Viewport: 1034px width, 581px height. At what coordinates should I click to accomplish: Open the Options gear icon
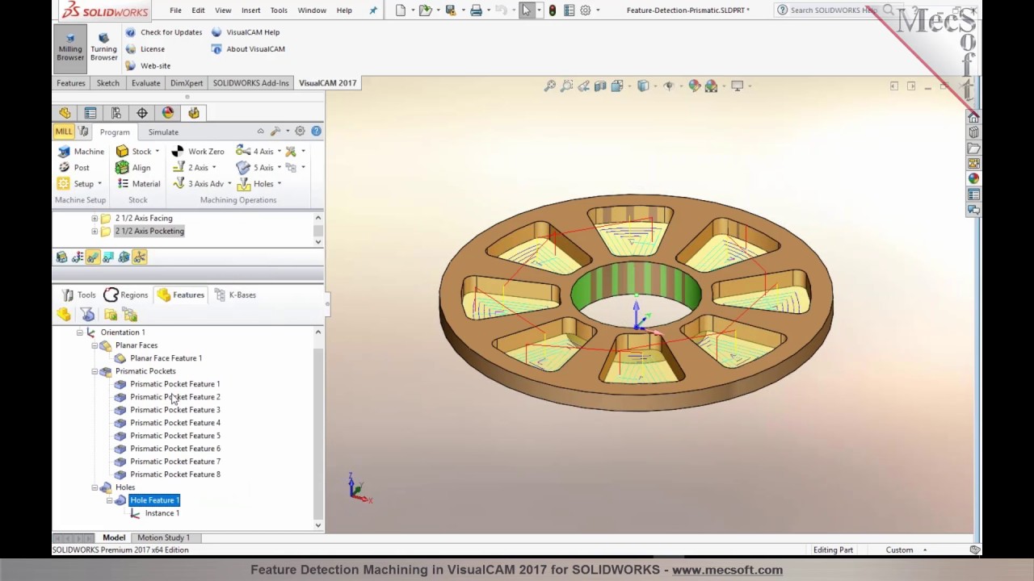pos(586,10)
